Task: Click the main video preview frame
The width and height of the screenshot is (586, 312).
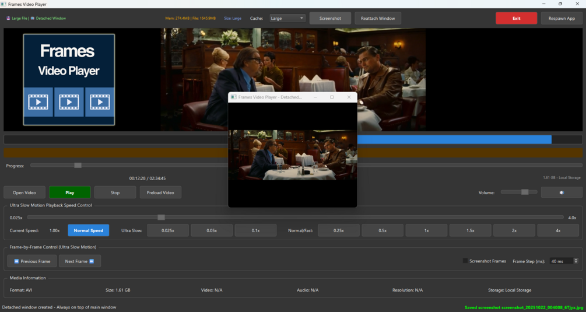Action: (293, 79)
